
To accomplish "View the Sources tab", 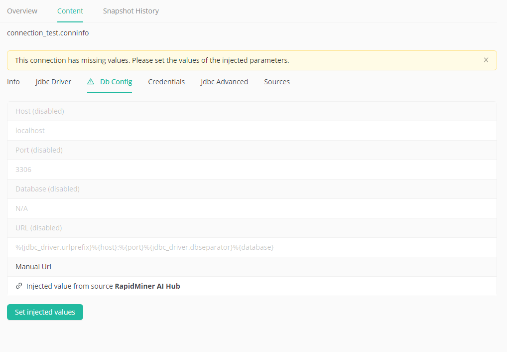I will click(277, 82).
